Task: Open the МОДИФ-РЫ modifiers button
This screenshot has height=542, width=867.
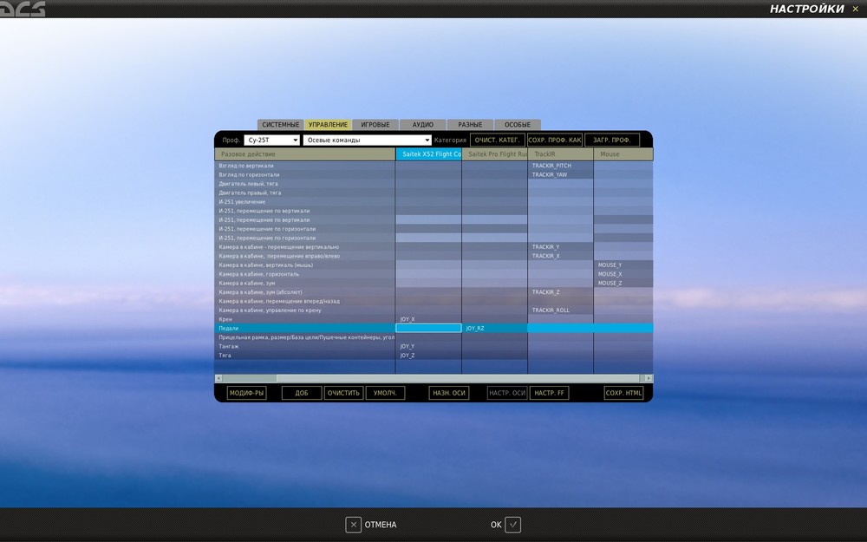Action: (x=246, y=393)
